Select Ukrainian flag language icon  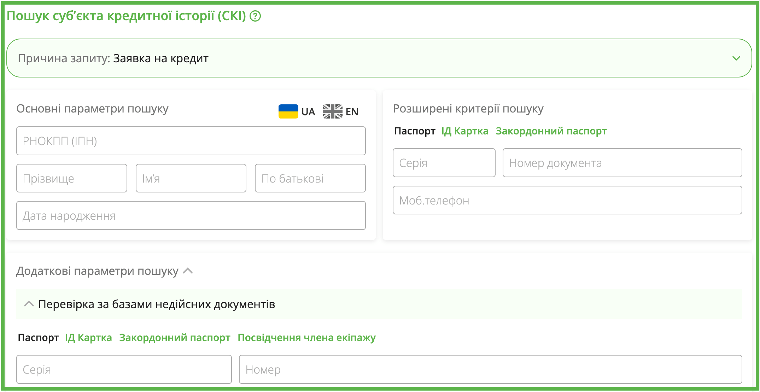pos(288,111)
